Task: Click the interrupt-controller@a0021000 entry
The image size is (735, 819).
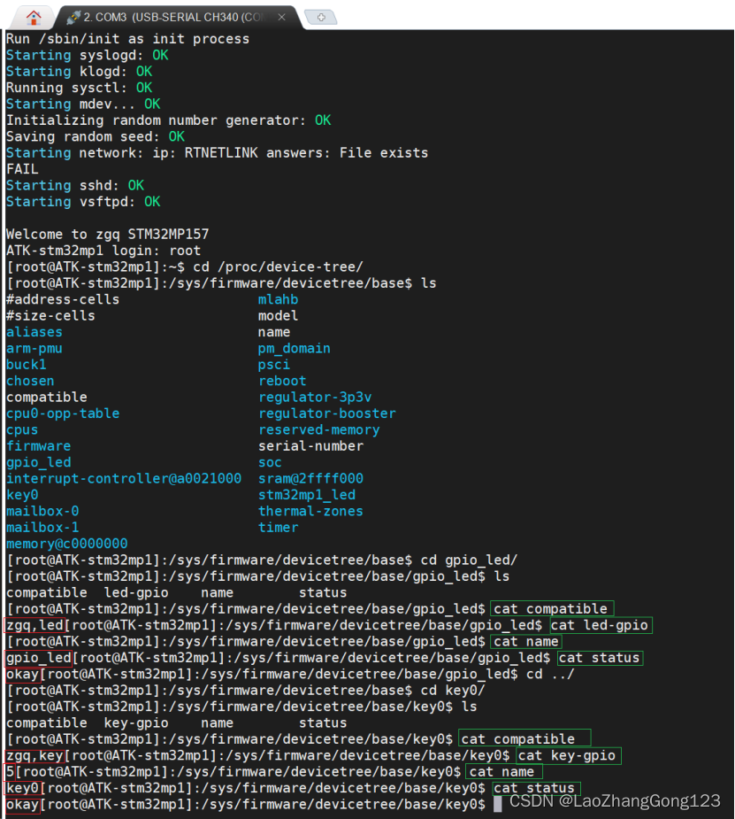Action: (x=123, y=479)
